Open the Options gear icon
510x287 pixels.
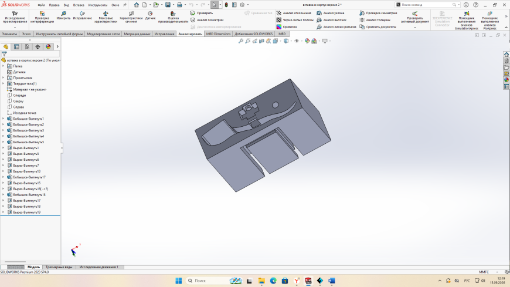click(x=242, y=5)
